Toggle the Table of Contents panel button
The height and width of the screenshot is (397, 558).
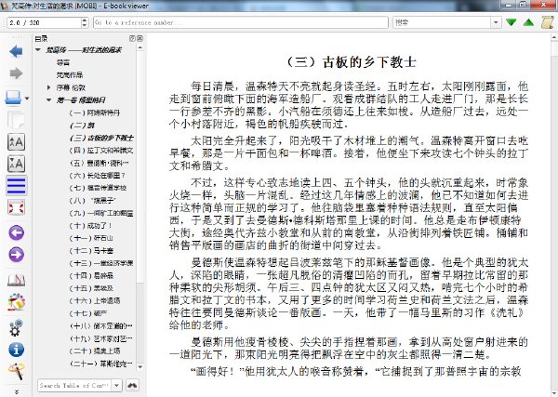(x=16, y=186)
